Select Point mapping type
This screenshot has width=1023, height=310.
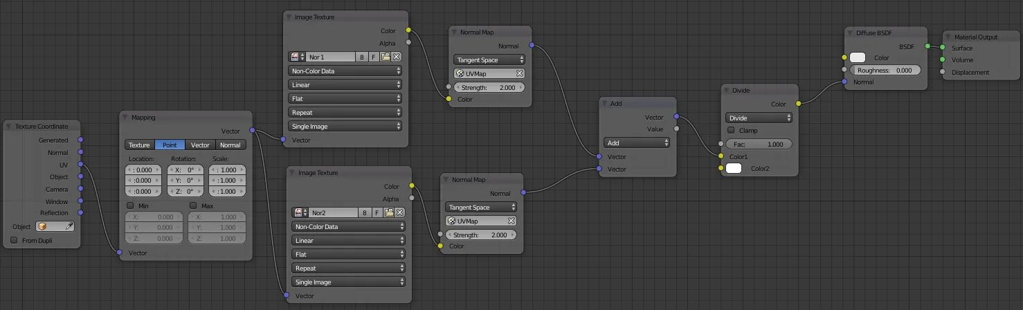coord(170,145)
